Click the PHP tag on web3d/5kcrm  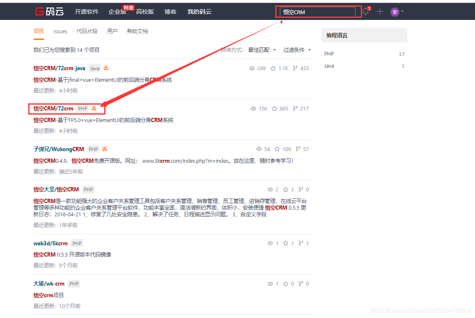click(77, 243)
